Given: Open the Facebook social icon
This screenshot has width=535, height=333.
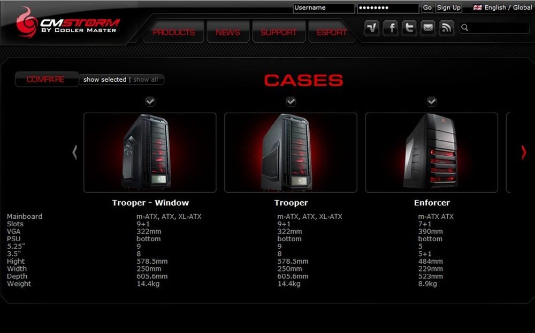Looking at the screenshot, I should pos(391,28).
